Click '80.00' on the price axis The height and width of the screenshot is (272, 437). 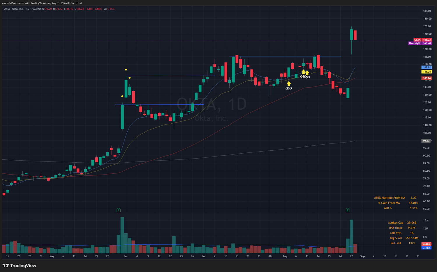point(427,171)
